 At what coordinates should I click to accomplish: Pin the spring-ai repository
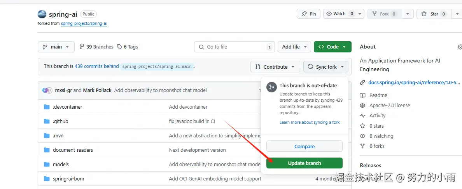click(308, 14)
